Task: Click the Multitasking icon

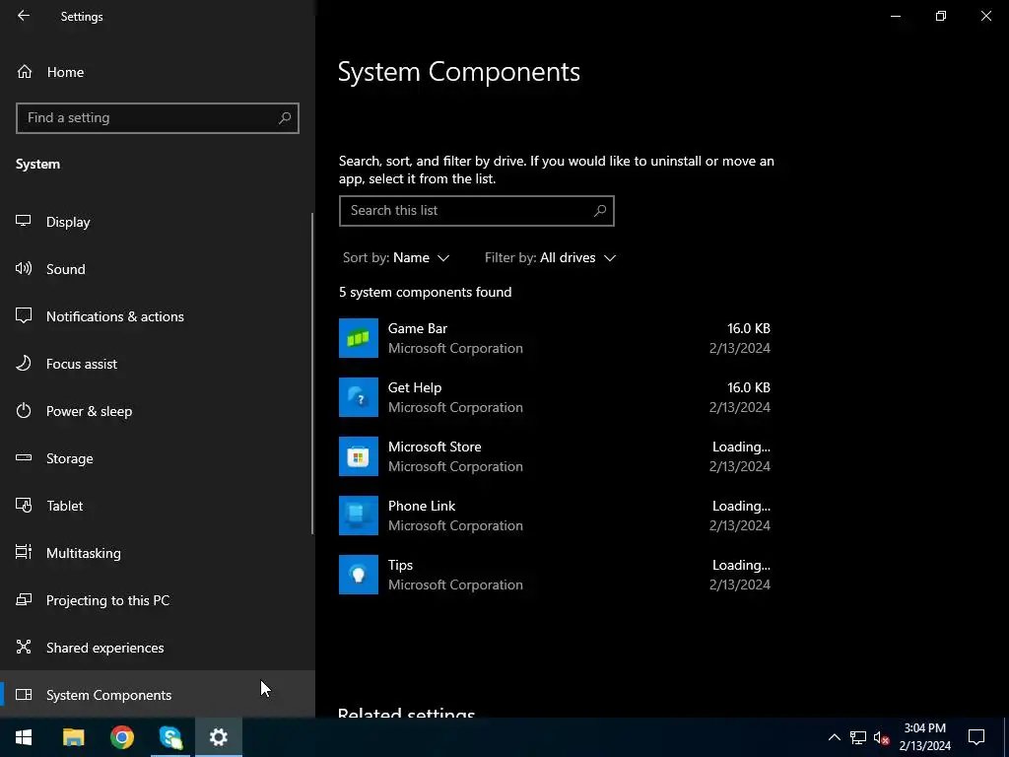Action: [24, 552]
